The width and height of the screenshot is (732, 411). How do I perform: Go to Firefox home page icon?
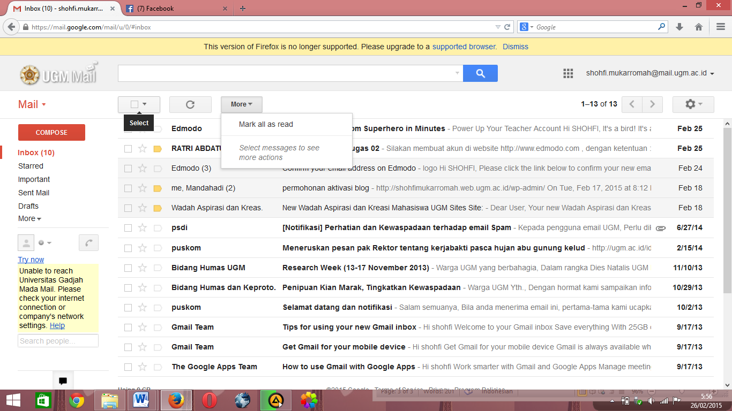tap(699, 27)
